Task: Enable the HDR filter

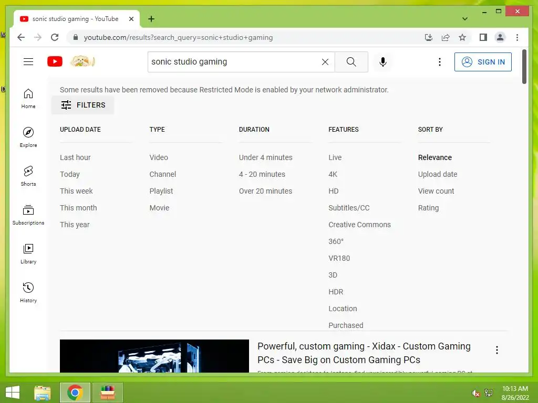Action: point(336,292)
